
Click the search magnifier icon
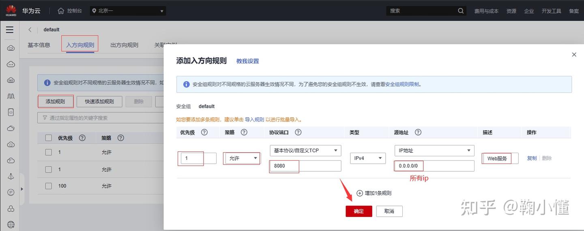[x=461, y=11]
